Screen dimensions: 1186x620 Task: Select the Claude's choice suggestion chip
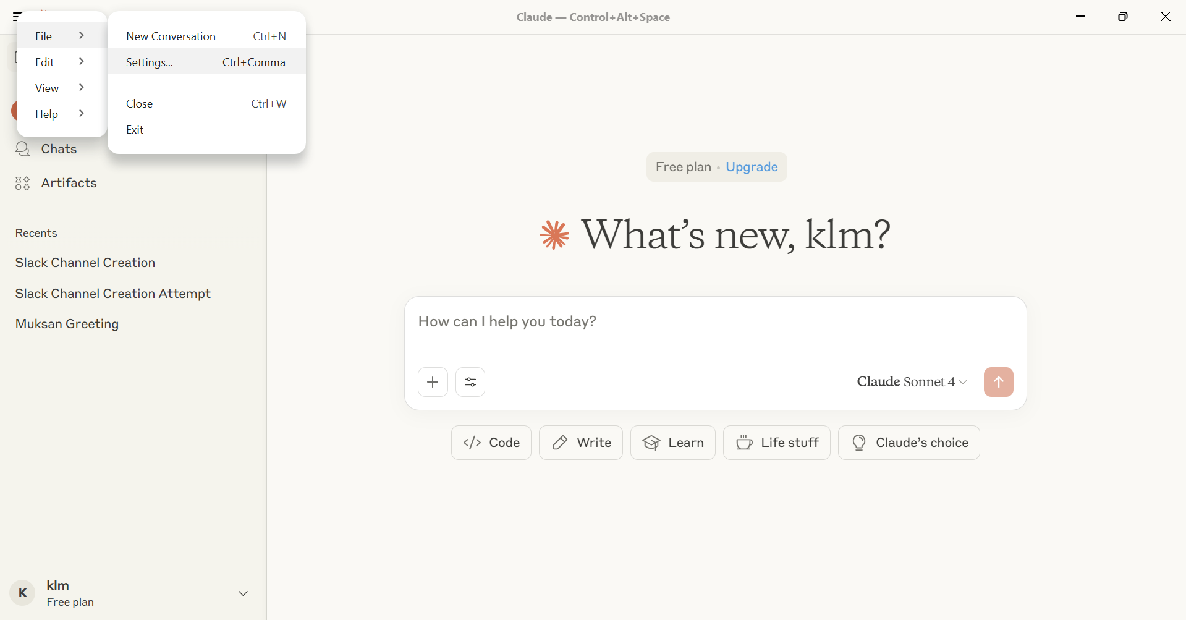tap(909, 443)
